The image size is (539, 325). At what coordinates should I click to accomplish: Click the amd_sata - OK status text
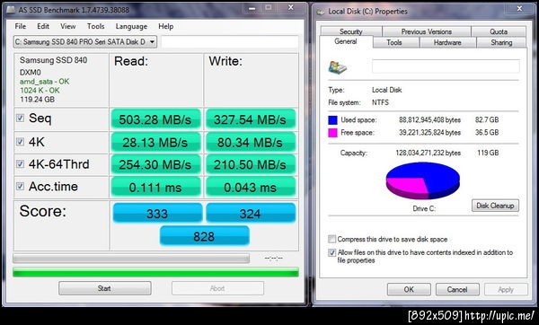click(44, 82)
